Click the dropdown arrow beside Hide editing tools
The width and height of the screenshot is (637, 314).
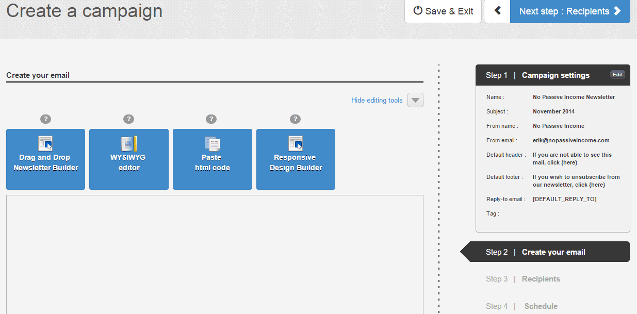coord(415,100)
